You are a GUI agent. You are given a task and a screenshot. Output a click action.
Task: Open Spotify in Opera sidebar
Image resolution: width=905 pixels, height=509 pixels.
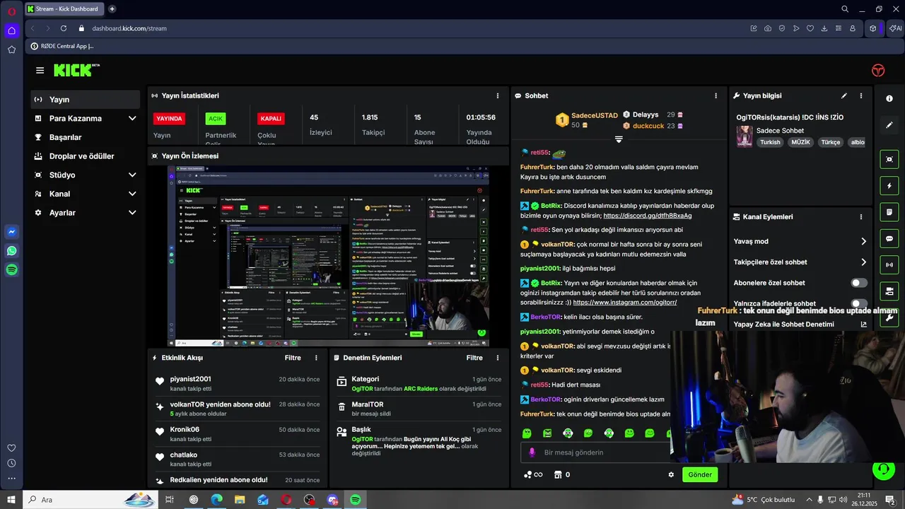11,269
